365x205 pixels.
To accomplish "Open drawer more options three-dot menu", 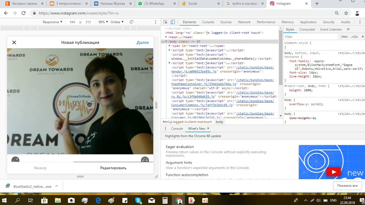I will point(165,129).
